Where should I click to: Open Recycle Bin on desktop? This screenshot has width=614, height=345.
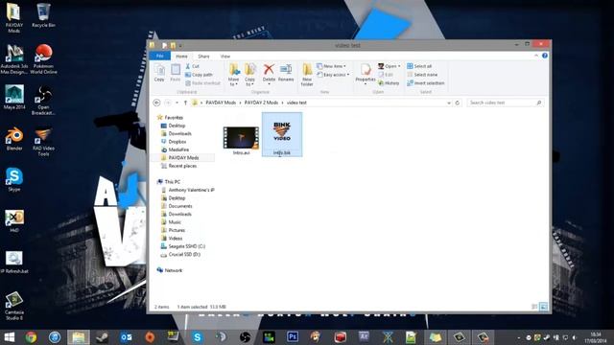[x=43, y=15]
